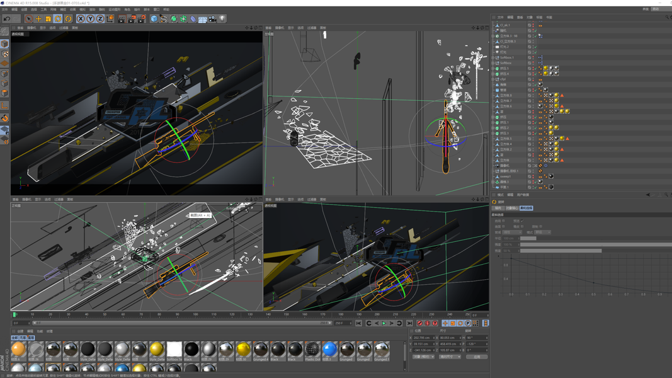Open 标签 menu in the object manager

(540, 18)
